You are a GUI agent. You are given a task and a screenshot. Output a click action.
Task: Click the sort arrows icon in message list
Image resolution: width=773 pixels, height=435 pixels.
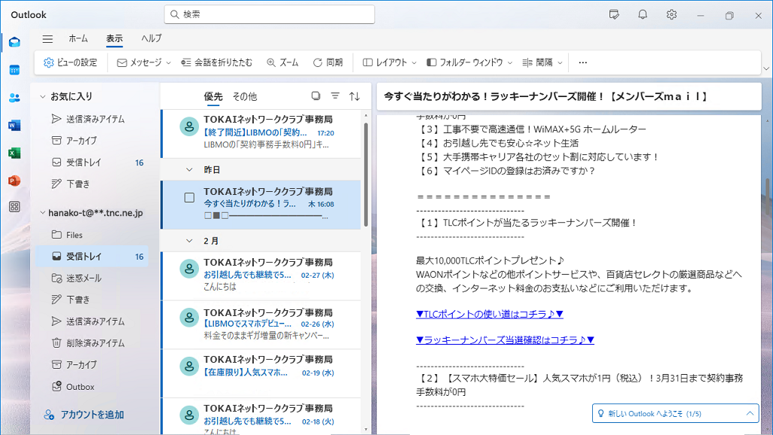355,96
